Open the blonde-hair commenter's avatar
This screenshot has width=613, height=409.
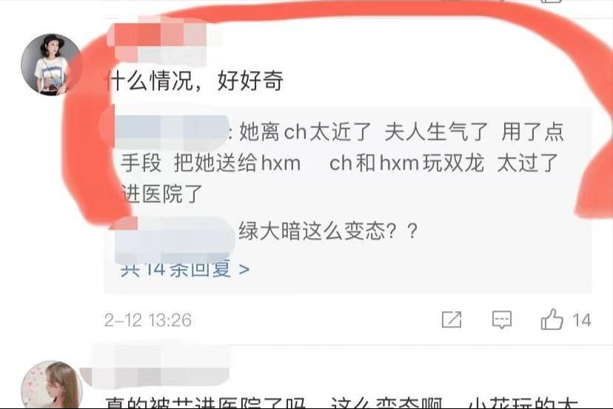click(x=51, y=385)
